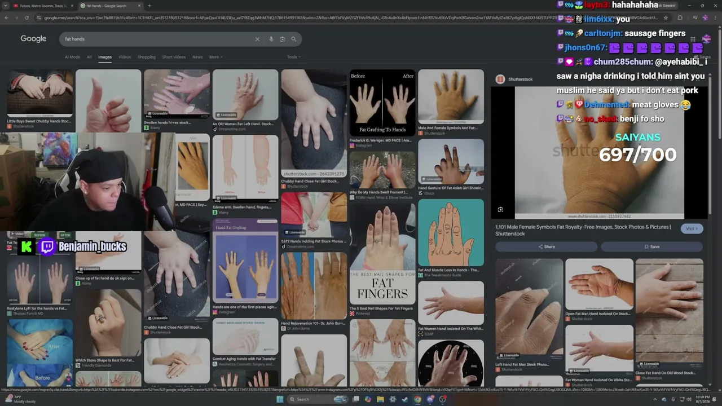Open the taskbar weather widget
The width and height of the screenshot is (722, 406).
tap(20, 399)
